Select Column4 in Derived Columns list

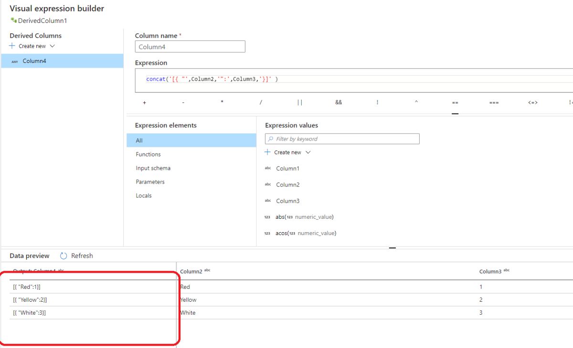coord(62,61)
